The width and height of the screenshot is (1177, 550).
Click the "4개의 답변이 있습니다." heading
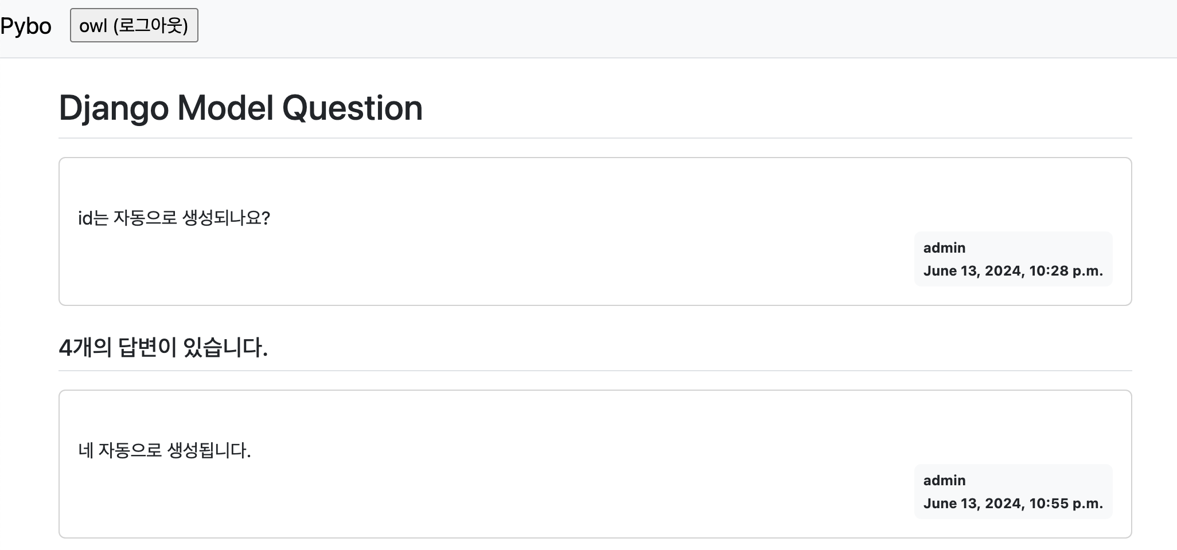[x=163, y=348]
